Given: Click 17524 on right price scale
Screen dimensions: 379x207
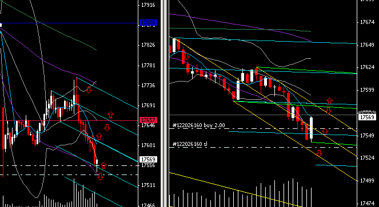Looking at the screenshot, I should pos(368,158).
